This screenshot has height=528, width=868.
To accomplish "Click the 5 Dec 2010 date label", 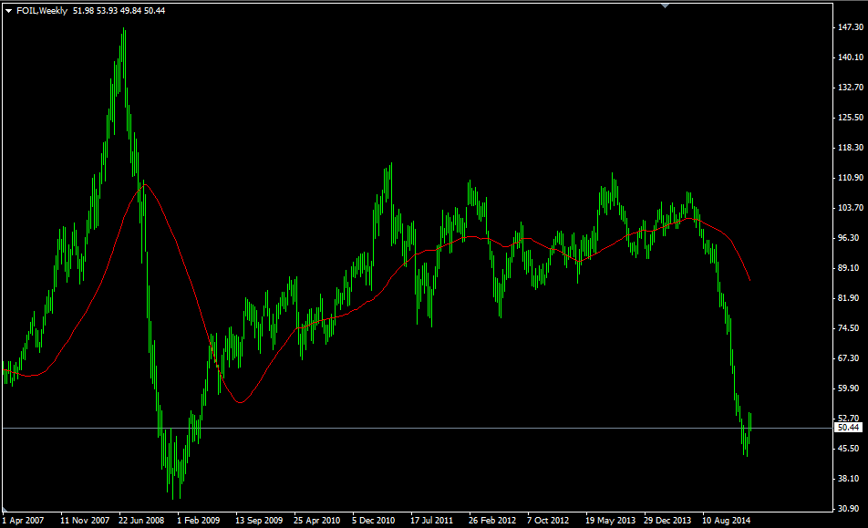I will [374, 521].
